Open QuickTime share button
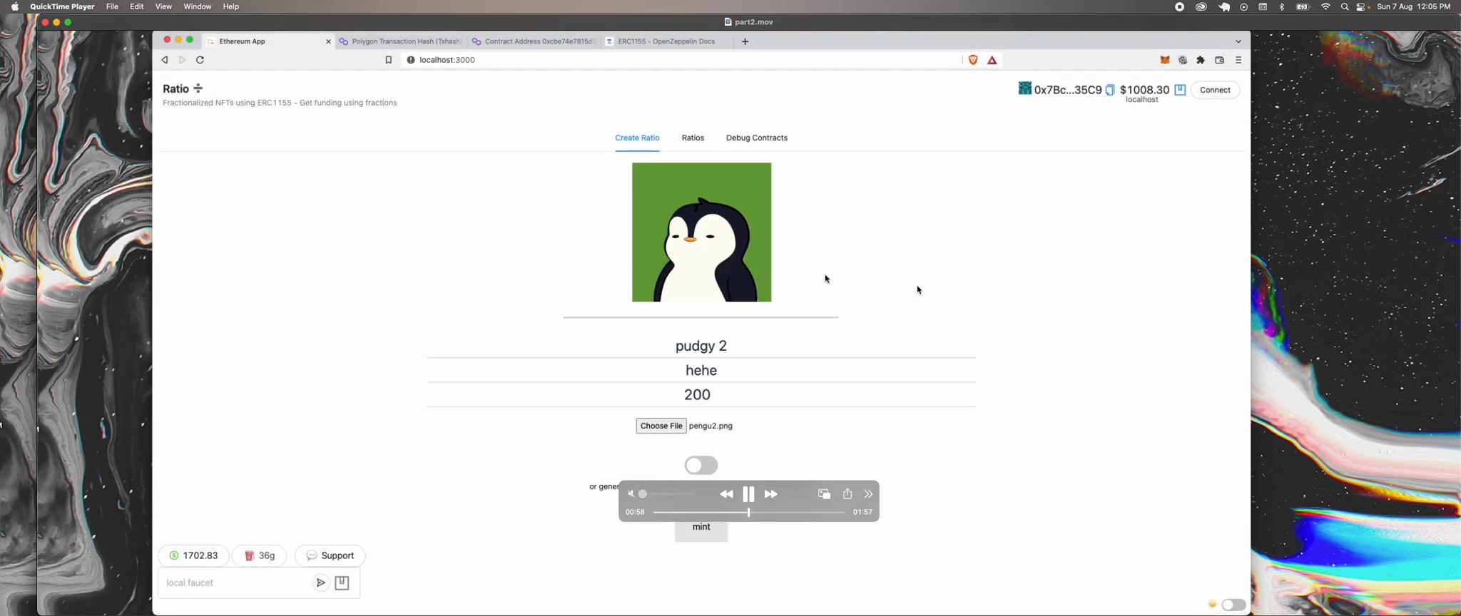The height and width of the screenshot is (616, 1461). [847, 493]
